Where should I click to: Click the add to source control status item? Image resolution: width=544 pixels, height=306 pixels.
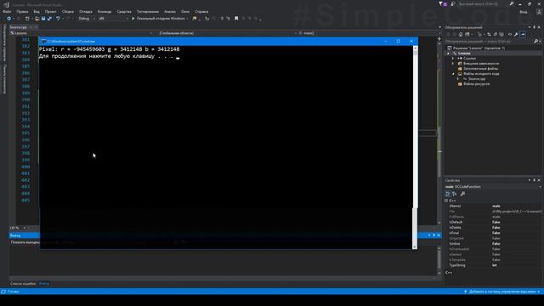(502, 292)
